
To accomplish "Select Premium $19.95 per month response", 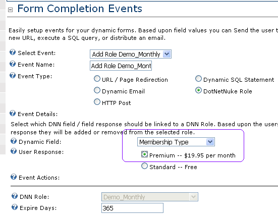I will 144,154.
